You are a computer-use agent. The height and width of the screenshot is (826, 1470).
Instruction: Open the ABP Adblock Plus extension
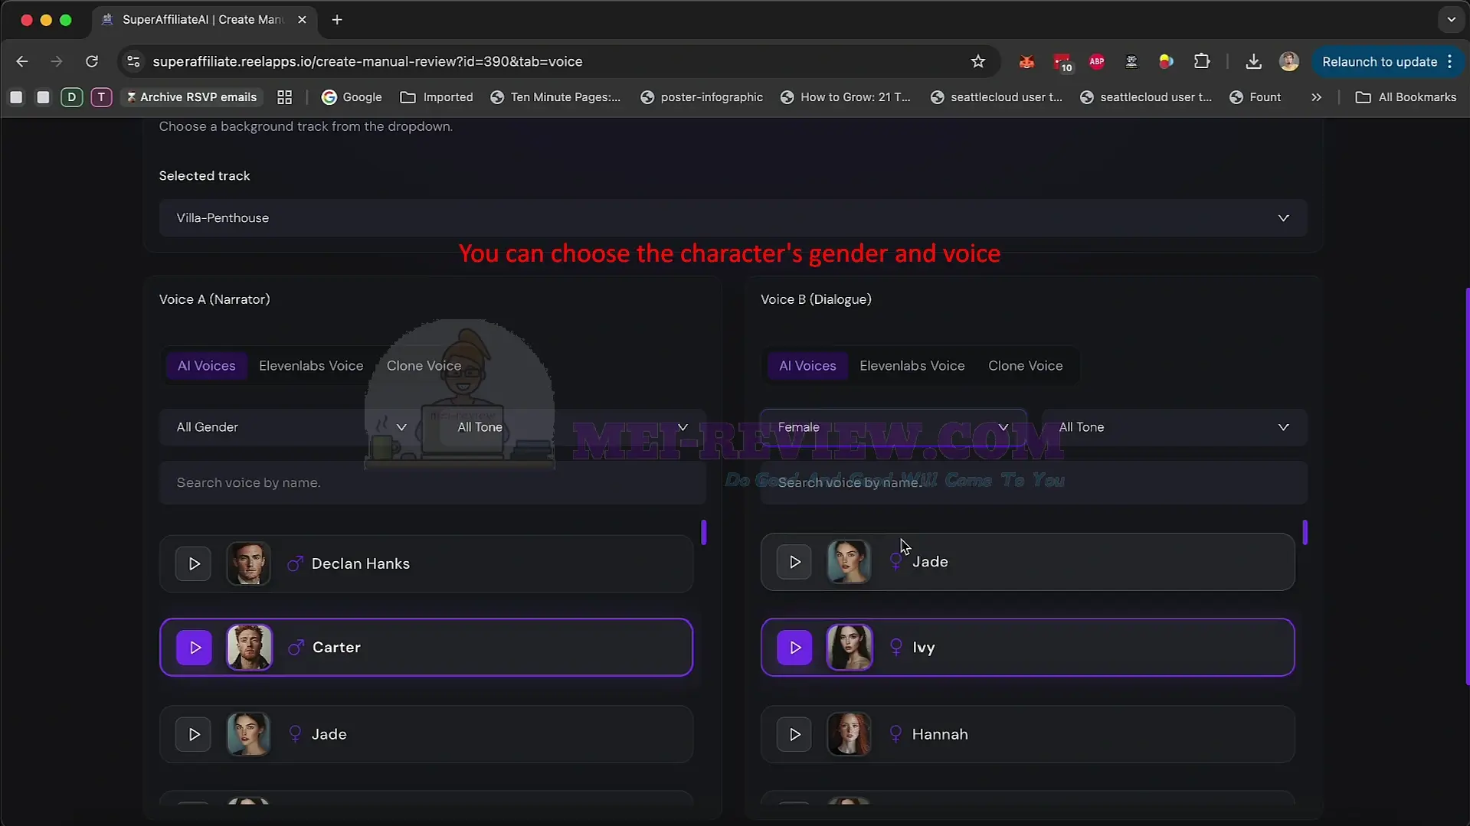point(1096,61)
